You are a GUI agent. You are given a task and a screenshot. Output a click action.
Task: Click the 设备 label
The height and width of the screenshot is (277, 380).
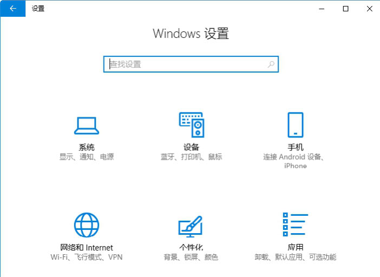pos(191,147)
